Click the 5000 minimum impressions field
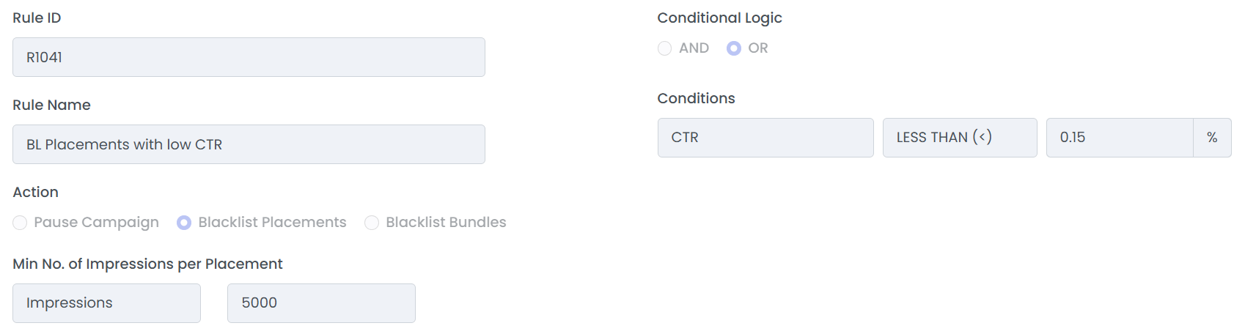 coord(321,303)
